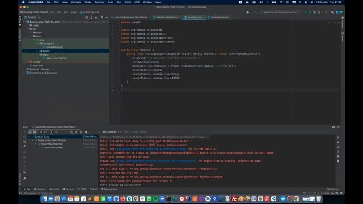Open Problems tool window tab
Viewport: 363px width, 204px height.
click(40, 189)
